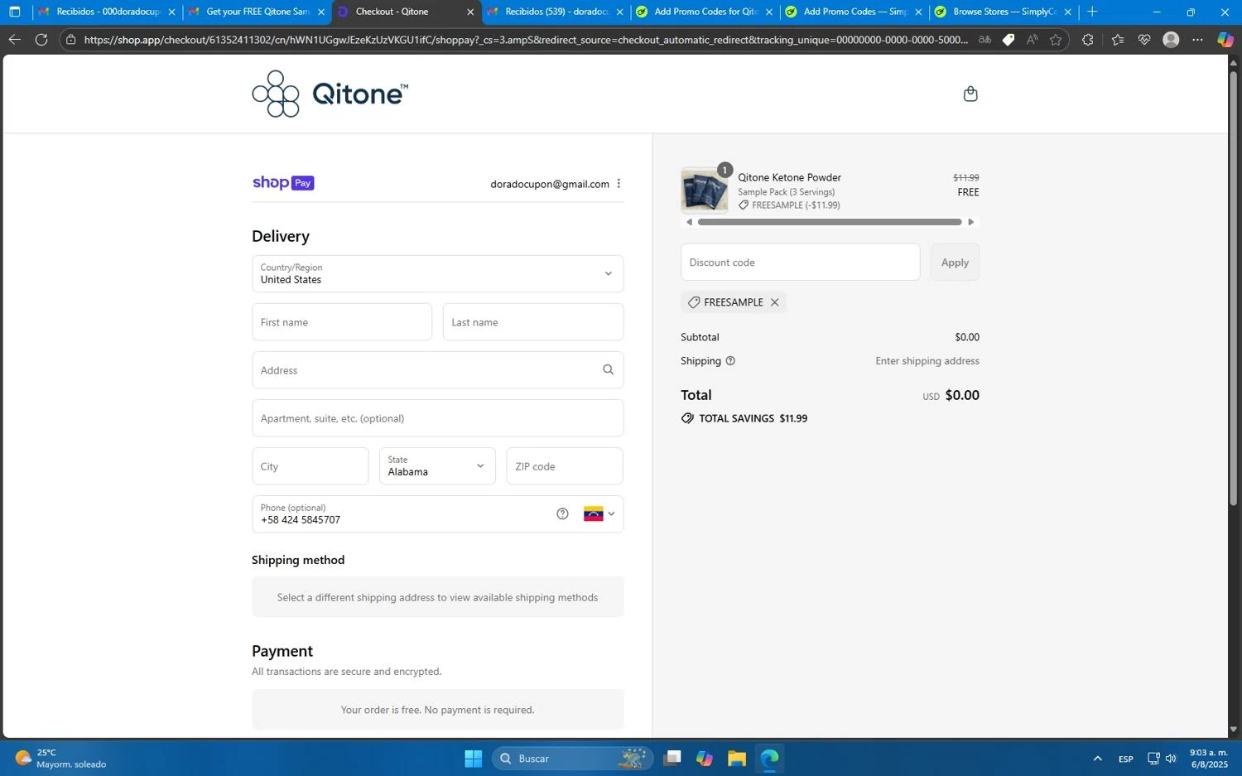The width and height of the screenshot is (1242, 776).
Task: Expand the State dropdown showing Alabama
Action: (436, 465)
